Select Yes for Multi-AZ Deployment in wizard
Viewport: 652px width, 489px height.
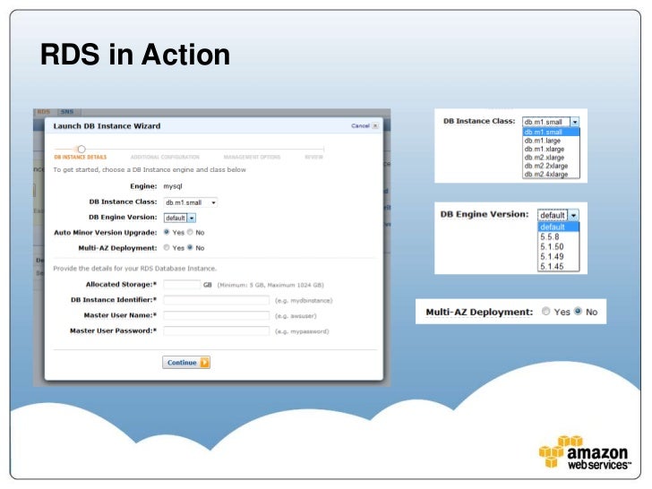pyautogui.click(x=167, y=247)
